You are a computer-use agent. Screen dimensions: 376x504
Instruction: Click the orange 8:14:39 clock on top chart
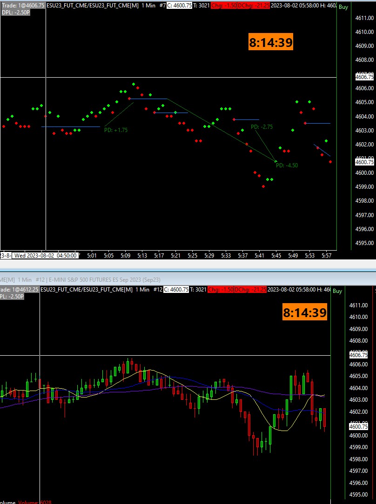271,42
